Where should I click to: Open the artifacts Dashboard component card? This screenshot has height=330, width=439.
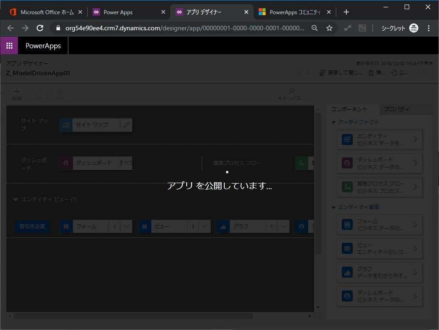point(379,163)
